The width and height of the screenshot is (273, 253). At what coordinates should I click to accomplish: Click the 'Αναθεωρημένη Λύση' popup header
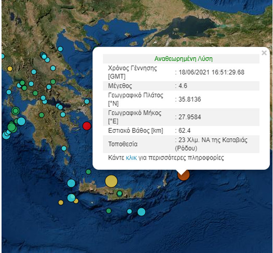click(x=183, y=59)
